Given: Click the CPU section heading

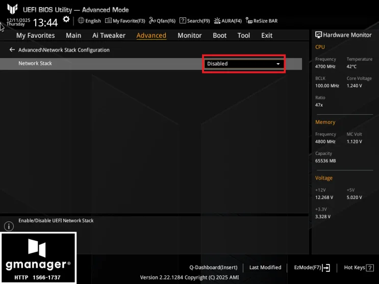Looking at the screenshot, I should tap(320, 47).
